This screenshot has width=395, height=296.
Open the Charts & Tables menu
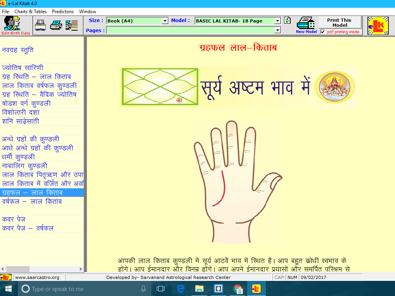click(31, 12)
